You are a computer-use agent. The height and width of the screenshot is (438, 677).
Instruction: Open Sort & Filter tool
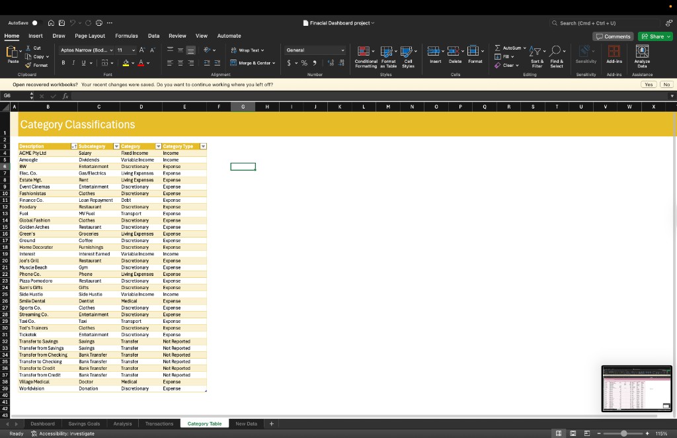(537, 52)
